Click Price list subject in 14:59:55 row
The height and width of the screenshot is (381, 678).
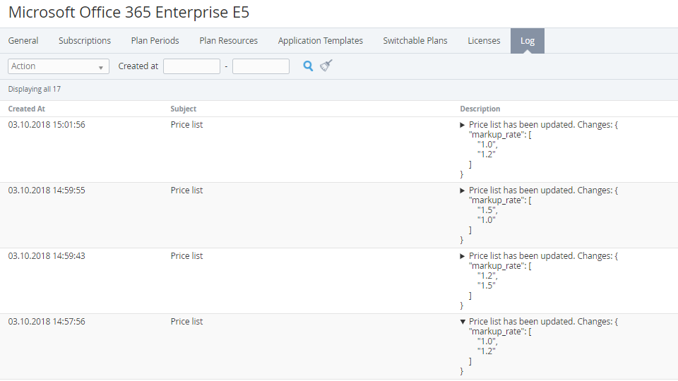(x=186, y=190)
